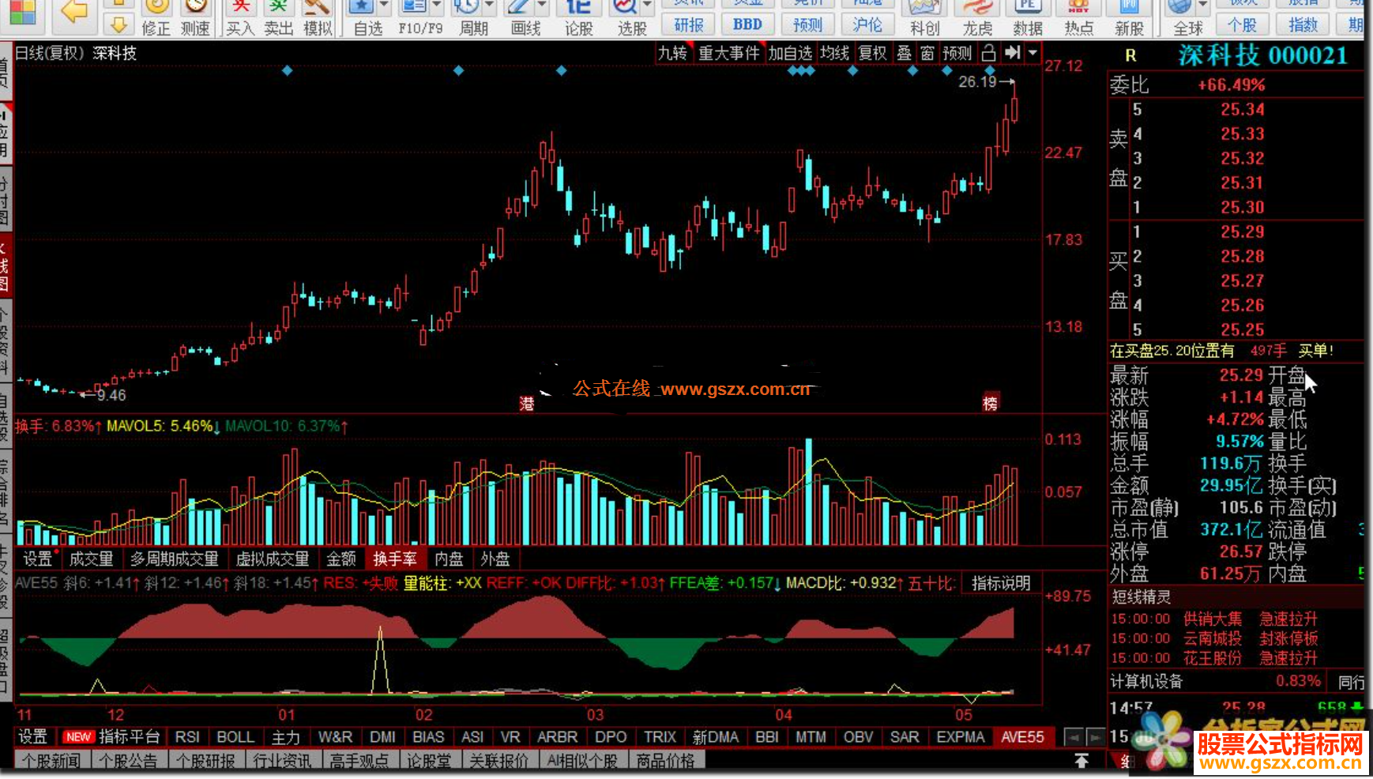Image resolution: width=1373 pixels, height=779 pixels.
Task: Switch to the 多周期成交量 tab
Action: click(175, 559)
